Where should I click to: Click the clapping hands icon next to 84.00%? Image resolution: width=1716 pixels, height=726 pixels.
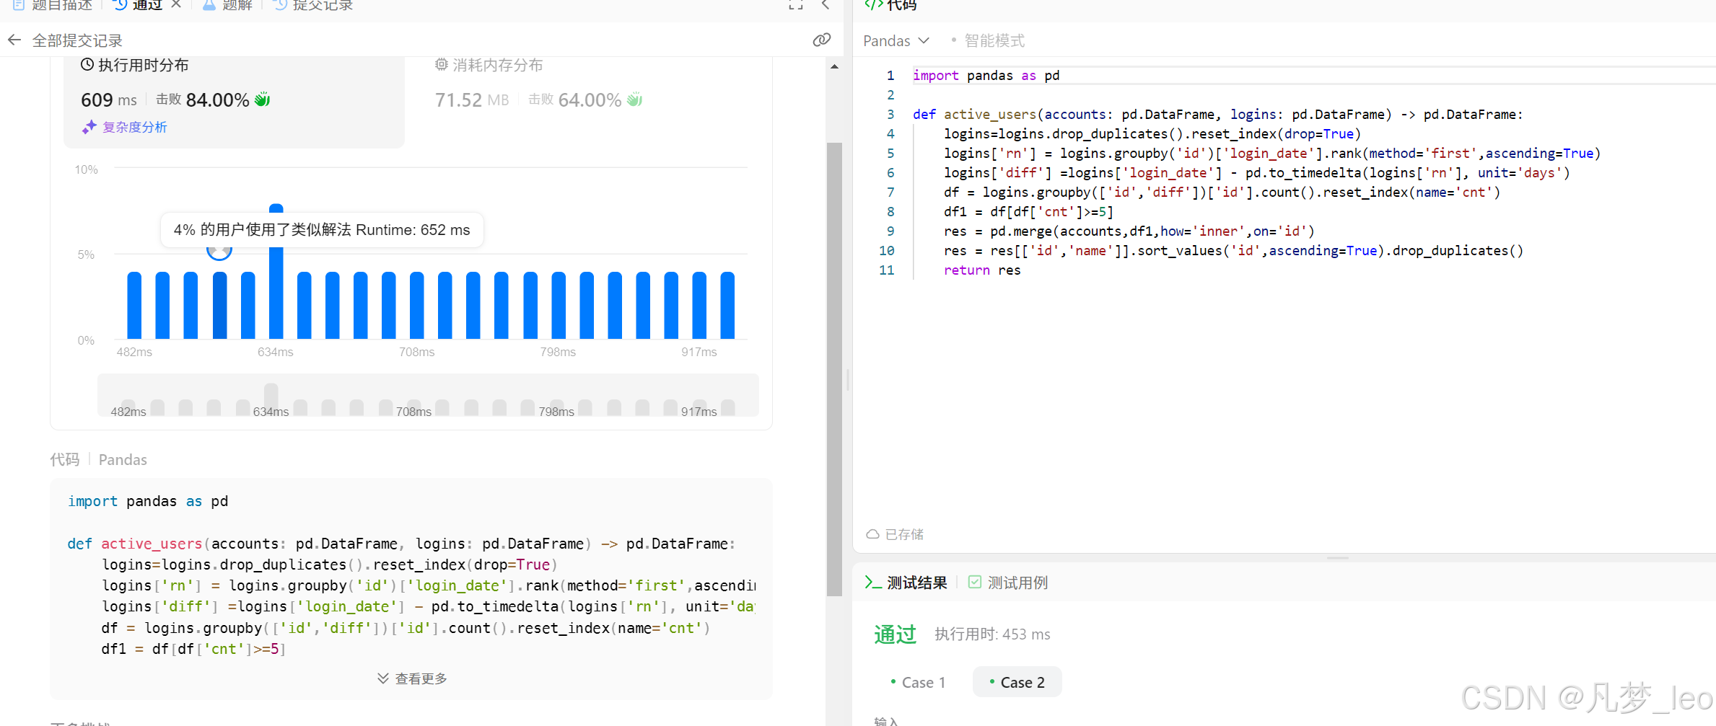(x=263, y=99)
